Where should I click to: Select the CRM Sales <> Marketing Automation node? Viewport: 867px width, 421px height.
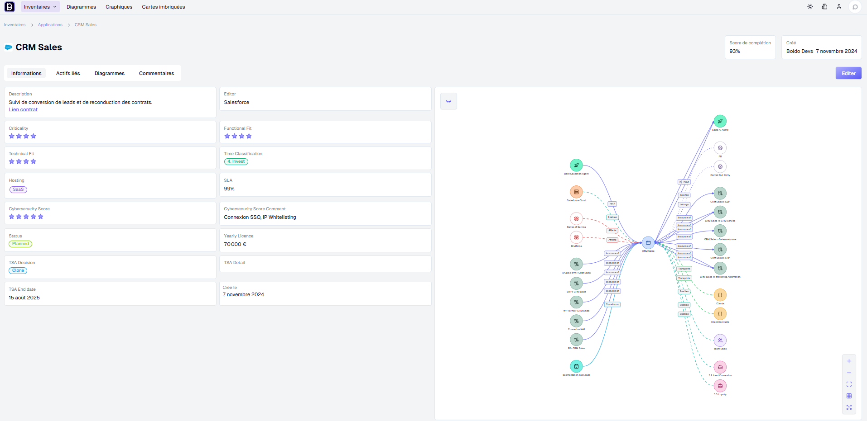[720, 268]
